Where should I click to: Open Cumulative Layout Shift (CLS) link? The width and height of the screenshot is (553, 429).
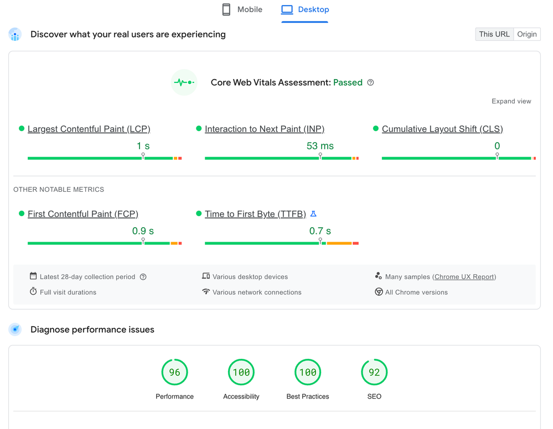[x=442, y=129]
